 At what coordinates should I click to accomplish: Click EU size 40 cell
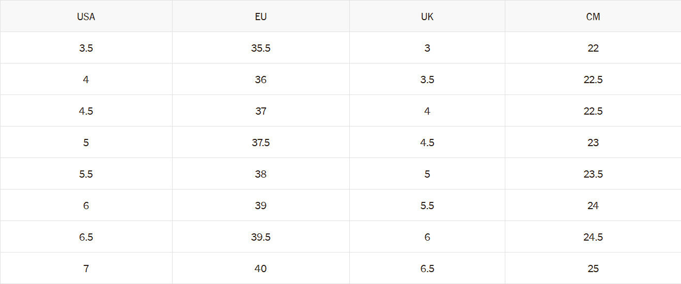(x=261, y=269)
